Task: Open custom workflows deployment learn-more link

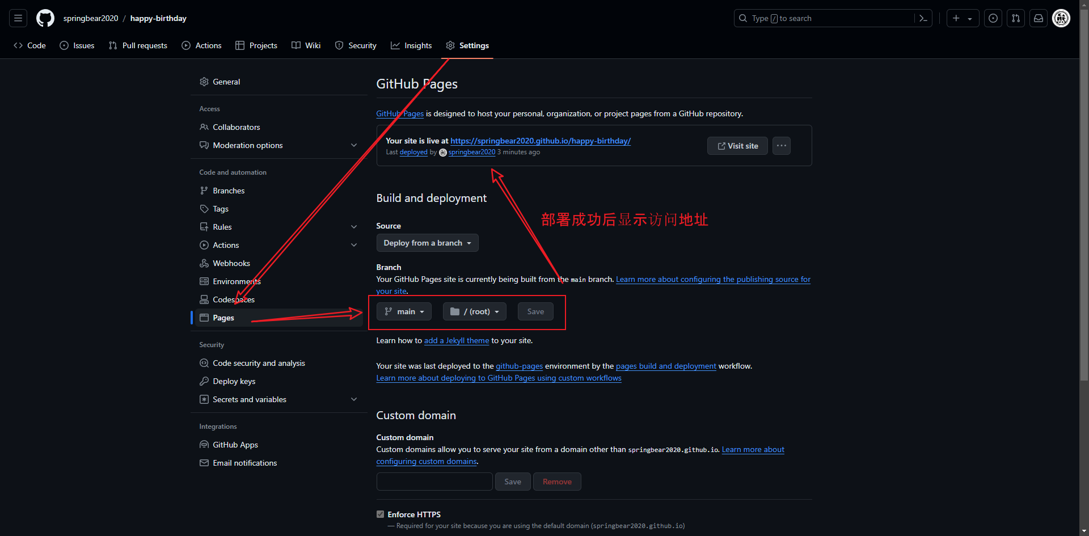Action: (x=499, y=378)
